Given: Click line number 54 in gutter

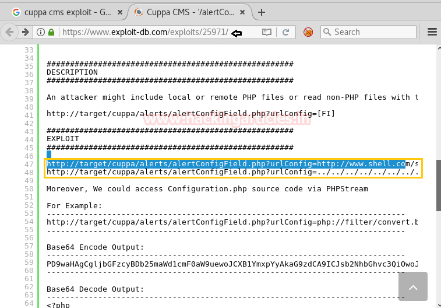Looking at the screenshot, I should [29, 222].
